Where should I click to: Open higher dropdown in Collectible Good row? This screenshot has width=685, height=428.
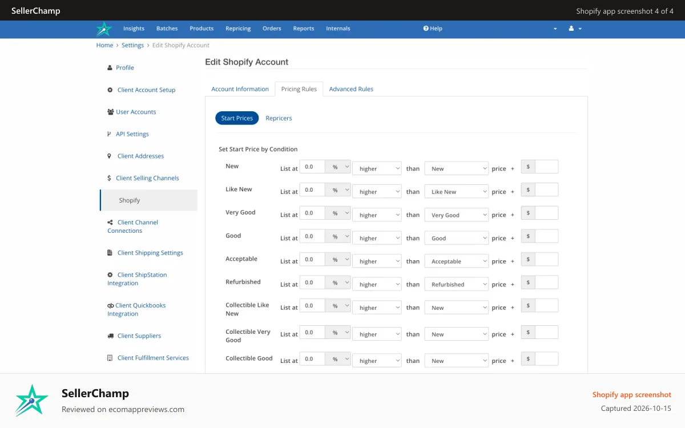point(377,361)
